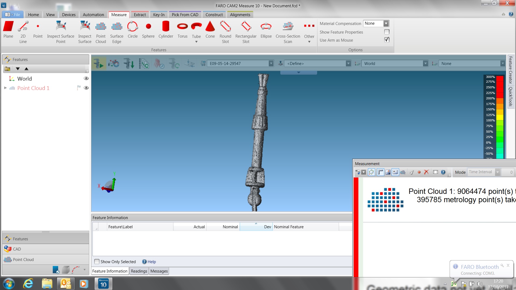The width and height of the screenshot is (516, 290).
Task: Select the Cone measure tool
Action: point(210,30)
